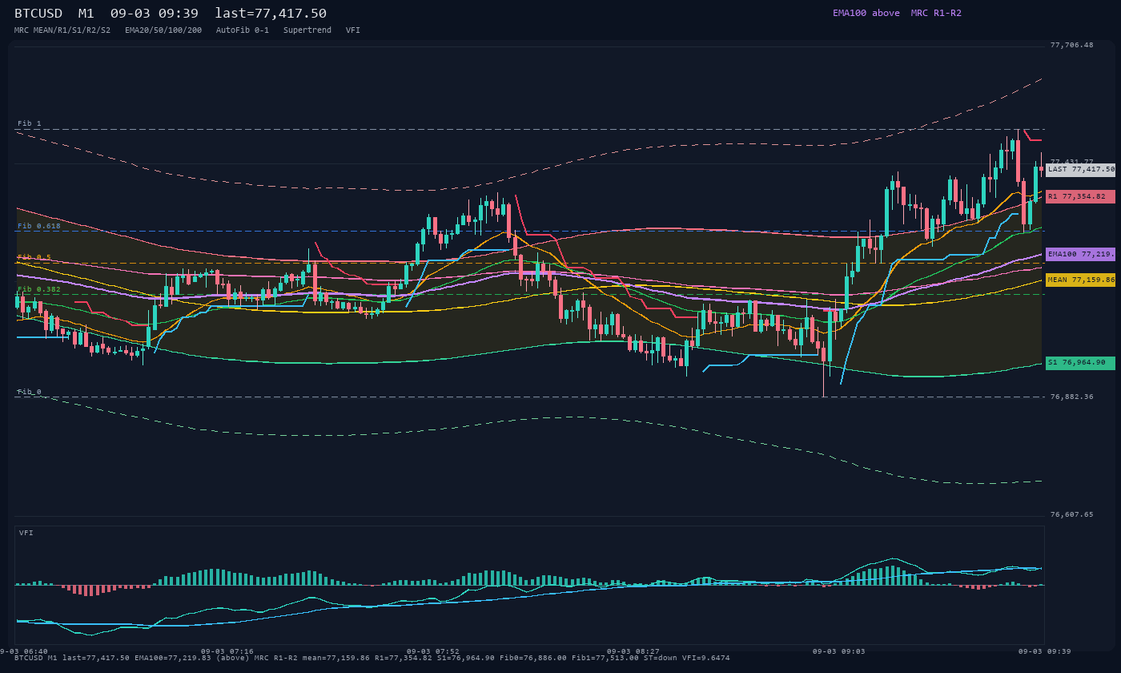Click the VFI panel title label

pyautogui.click(x=26, y=533)
